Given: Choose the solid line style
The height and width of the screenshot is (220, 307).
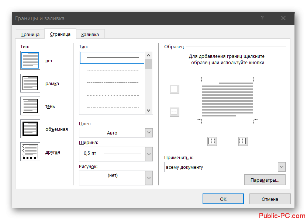Looking at the screenshot, I should (x=112, y=58).
